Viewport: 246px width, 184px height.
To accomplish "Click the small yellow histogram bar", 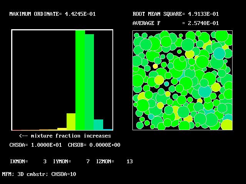I will pyautogui.click(x=62, y=129).
